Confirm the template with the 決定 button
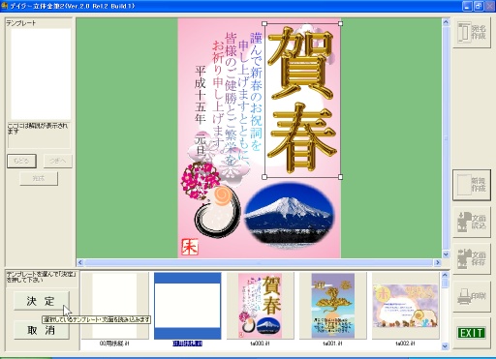This screenshot has height=359, width=496. tap(42, 301)
